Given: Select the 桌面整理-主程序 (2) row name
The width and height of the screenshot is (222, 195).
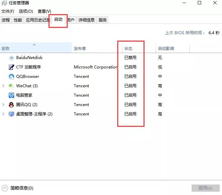Looking at the screenshot, I should coord(34,114).
